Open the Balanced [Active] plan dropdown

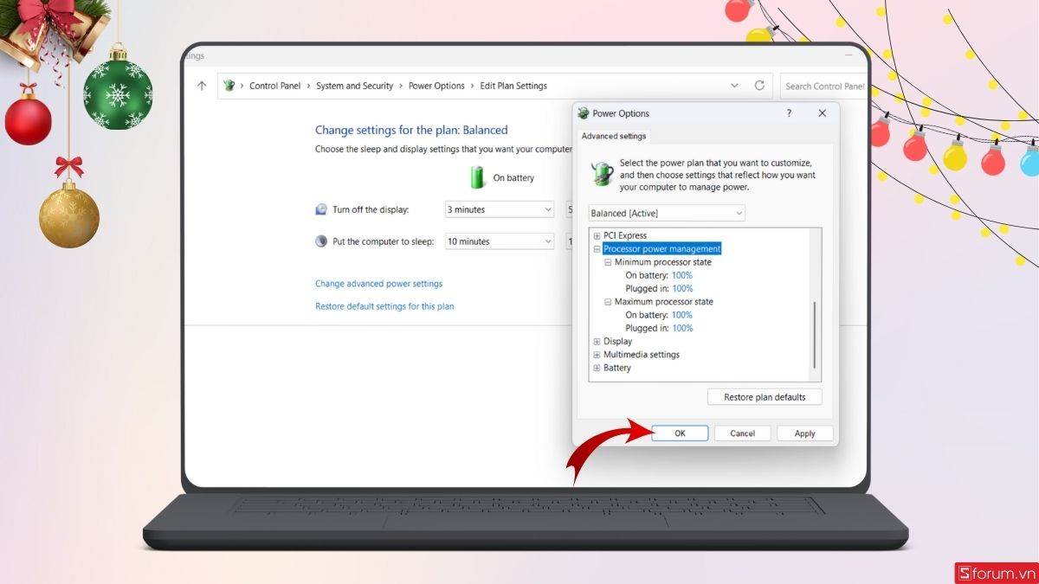click(667, 213)
